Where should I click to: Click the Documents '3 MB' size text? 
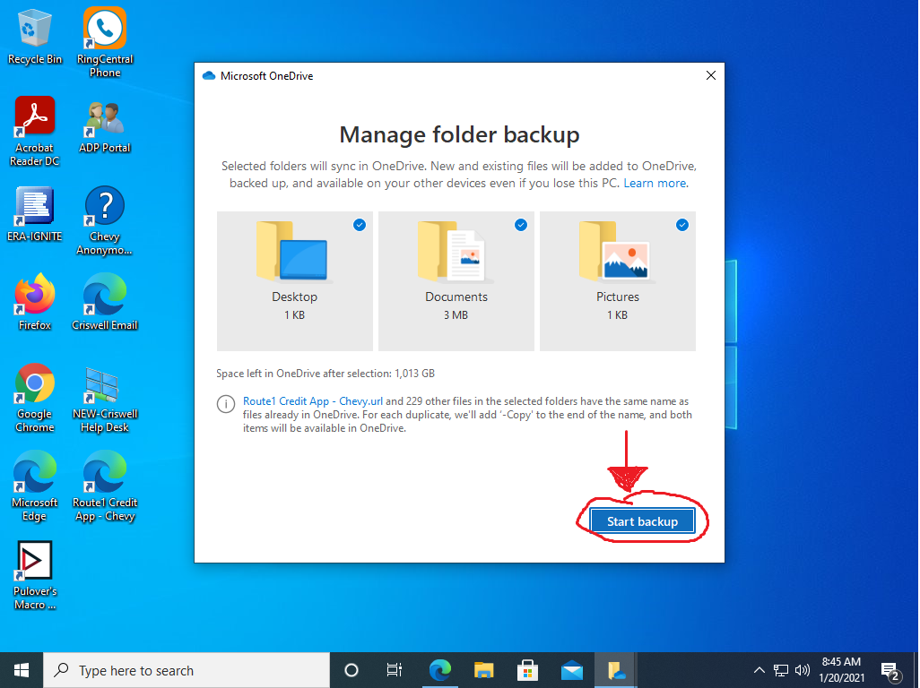(x=456, y=315)
